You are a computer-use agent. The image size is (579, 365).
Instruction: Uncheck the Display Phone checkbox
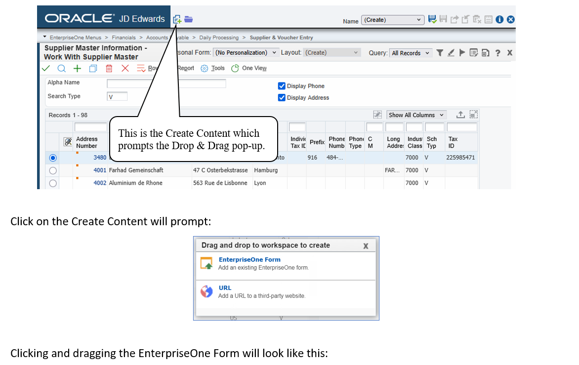282,86
